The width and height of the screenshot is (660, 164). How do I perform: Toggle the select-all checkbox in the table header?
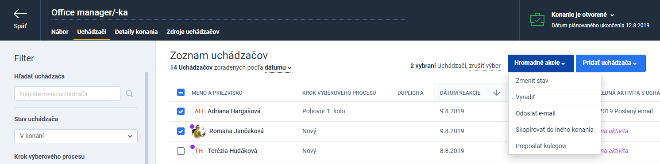tap(181, 93)
